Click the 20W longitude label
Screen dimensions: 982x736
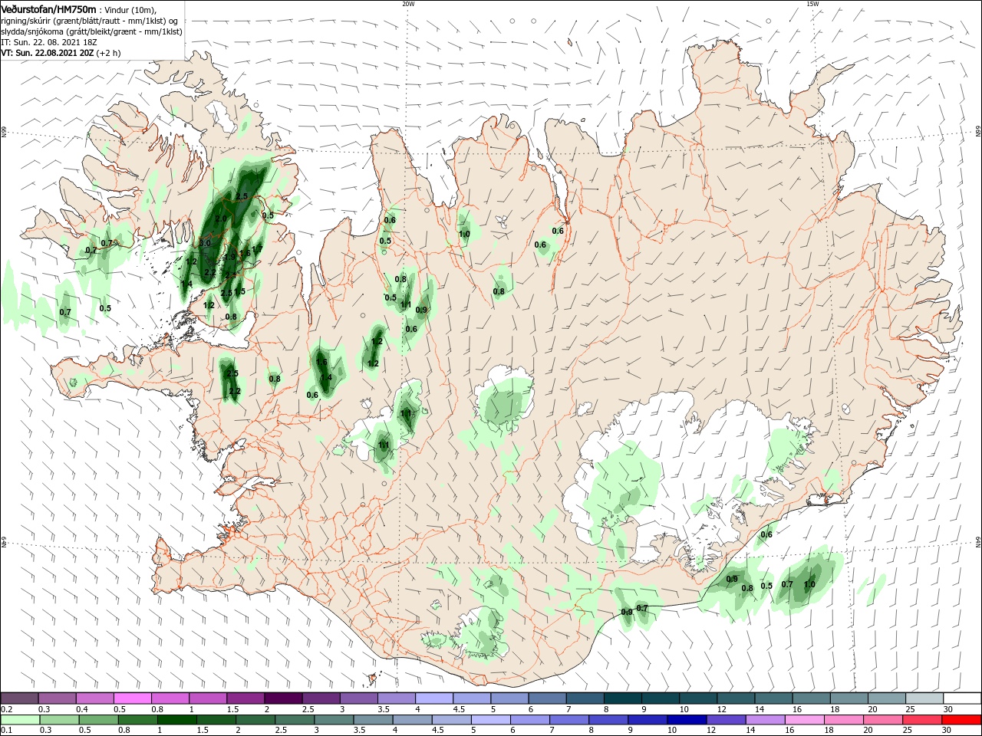click(x=408, y=4)
